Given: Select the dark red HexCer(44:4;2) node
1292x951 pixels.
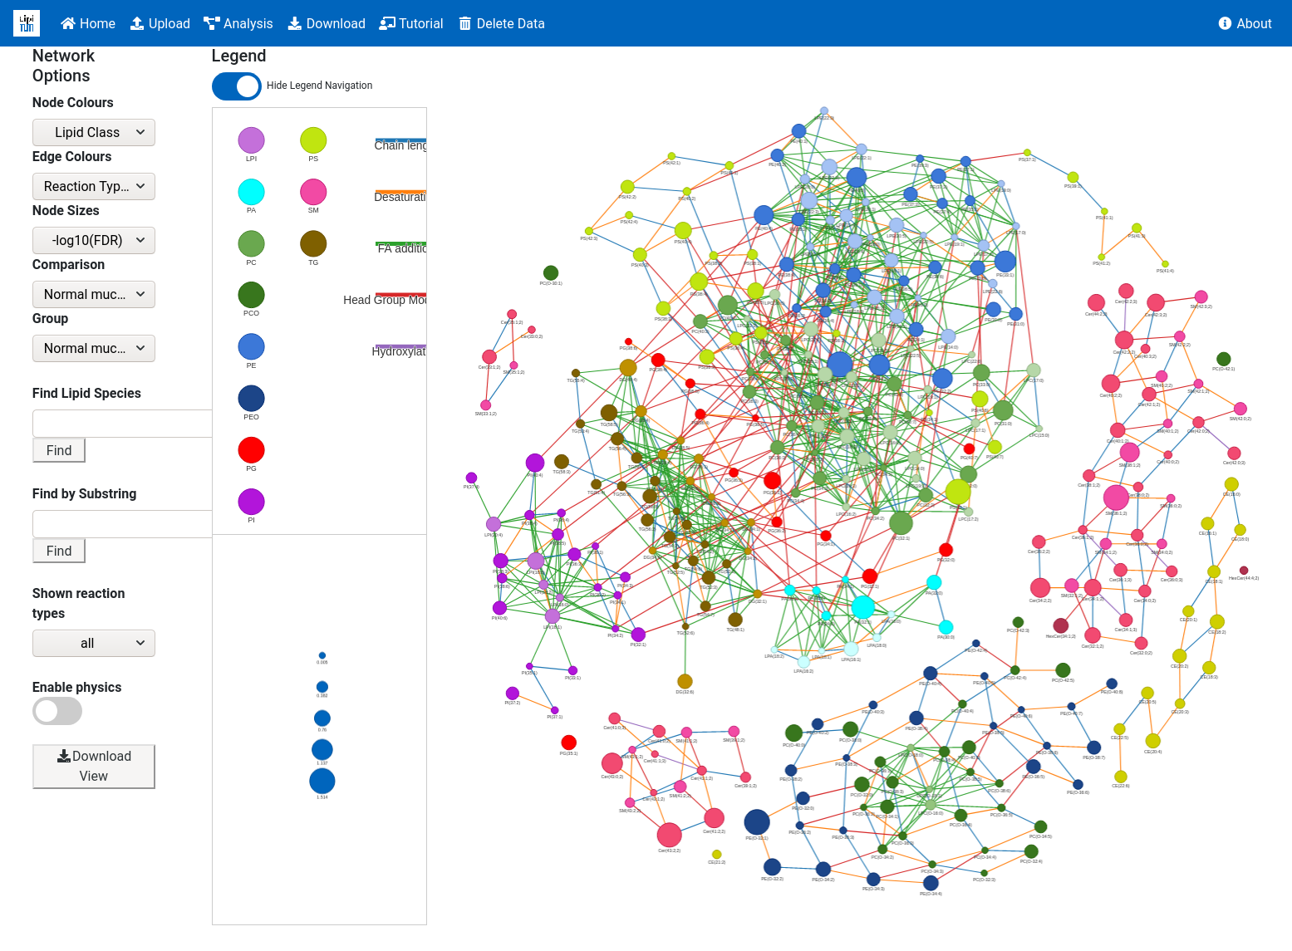Looking at the screenshot, I should click(1244, 571).
